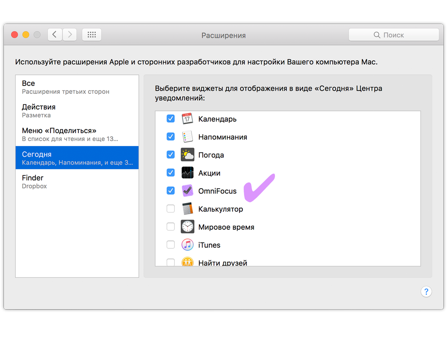Go back with the left arrow button
The width and height of the screenshot is (447, 348).
click(x=55, y=34)
